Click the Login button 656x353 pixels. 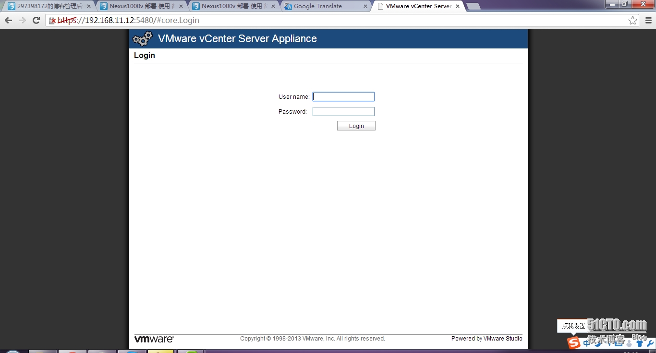(356, 126)
